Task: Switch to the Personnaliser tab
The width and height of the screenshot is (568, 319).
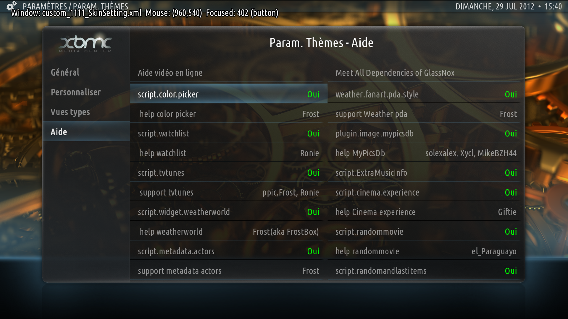Action: [86, 92]
